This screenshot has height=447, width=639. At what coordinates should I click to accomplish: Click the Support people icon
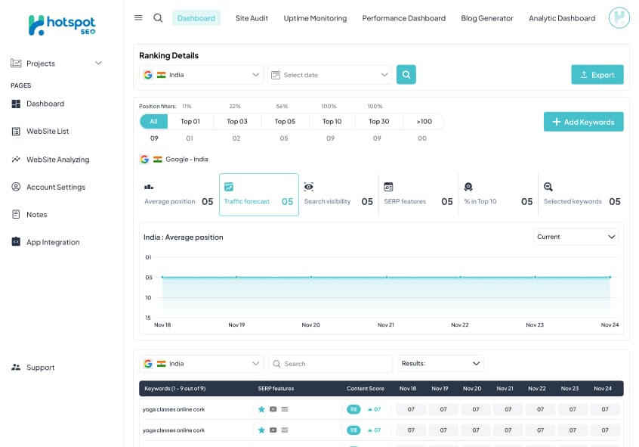point(16,368)
